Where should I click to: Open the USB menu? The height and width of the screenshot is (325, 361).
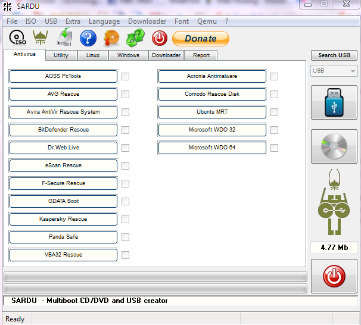tap(51, 21)
